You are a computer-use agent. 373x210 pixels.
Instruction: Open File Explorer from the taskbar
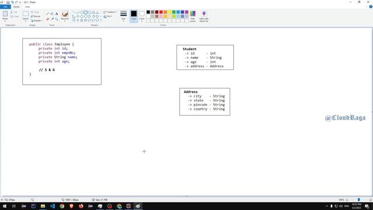click(43, 206)
